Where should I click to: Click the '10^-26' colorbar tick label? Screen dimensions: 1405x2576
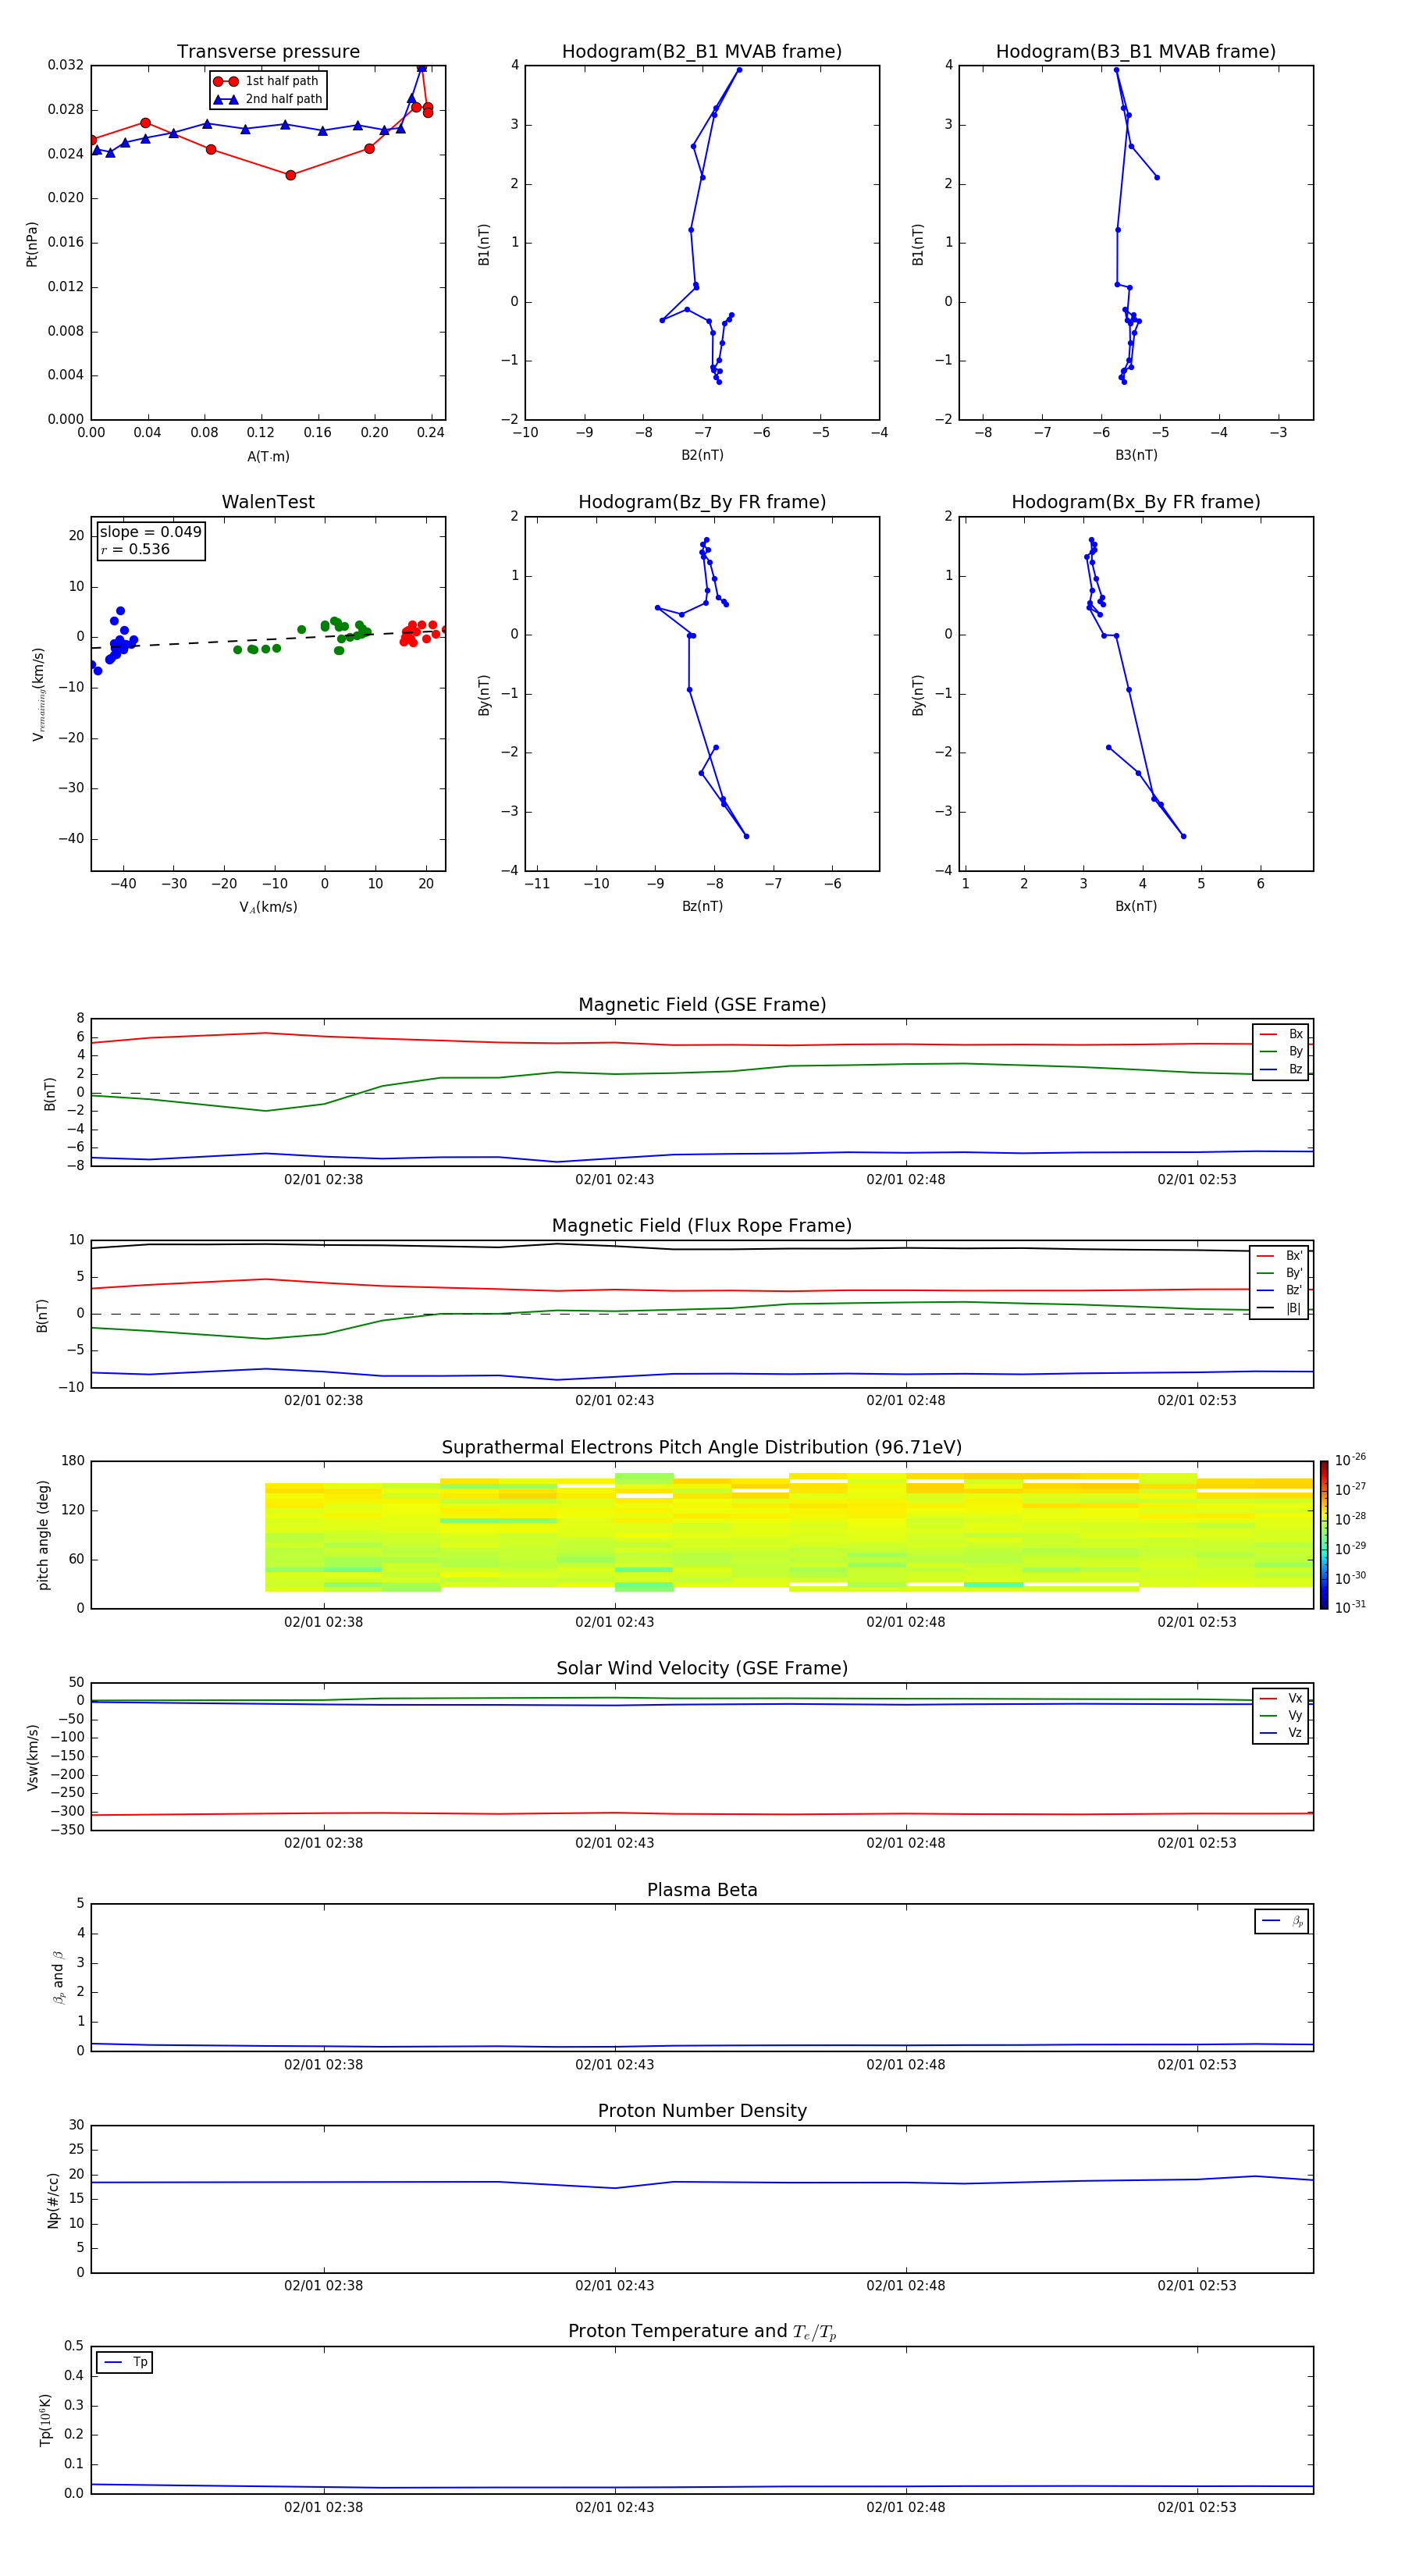[1350, 1460]
